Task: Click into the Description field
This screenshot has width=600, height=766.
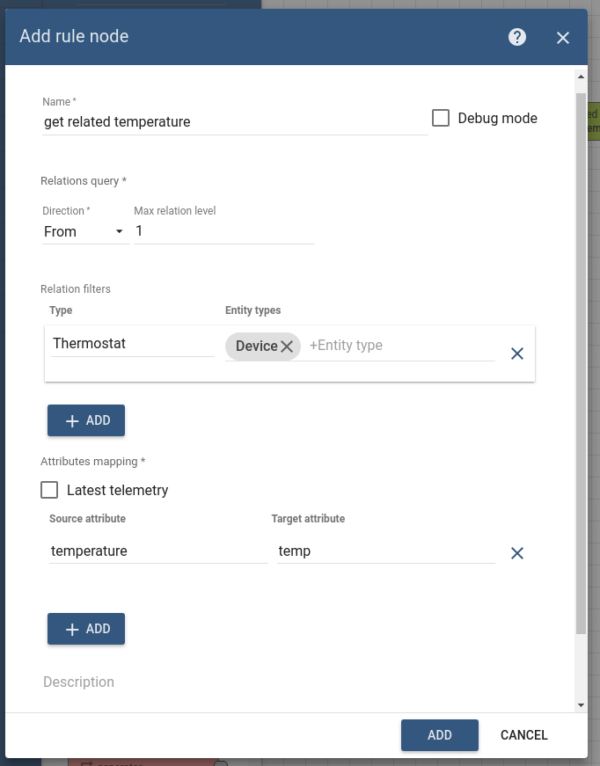Action: [264, 682]
